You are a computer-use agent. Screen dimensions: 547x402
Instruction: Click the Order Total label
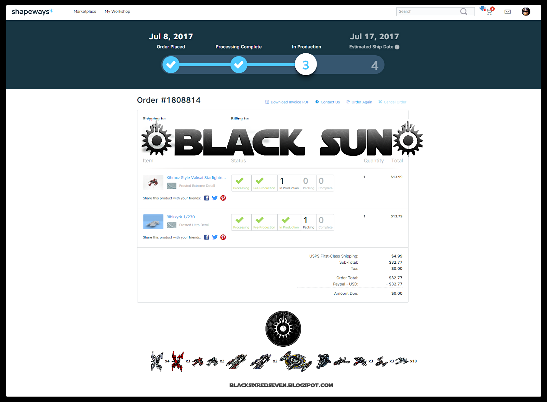pos(347,278)
